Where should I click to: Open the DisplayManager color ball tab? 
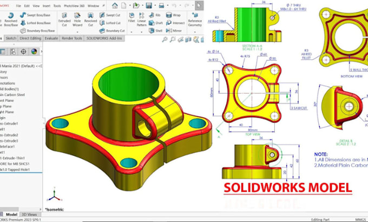point(34,51)
